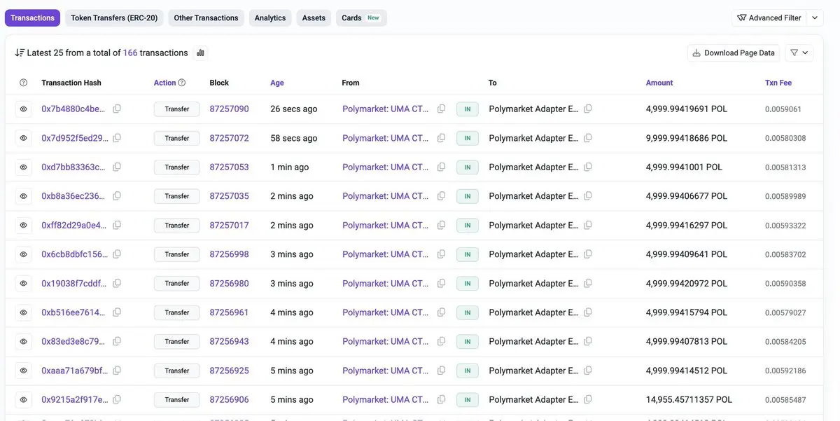
Task: Expand the Advanced Filter dropdown arrow
Action: tap(815, 18)
